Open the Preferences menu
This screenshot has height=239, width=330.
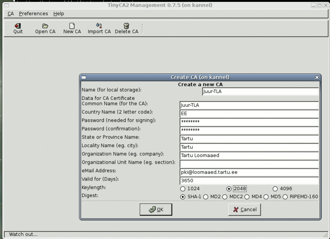click(33, 14)
